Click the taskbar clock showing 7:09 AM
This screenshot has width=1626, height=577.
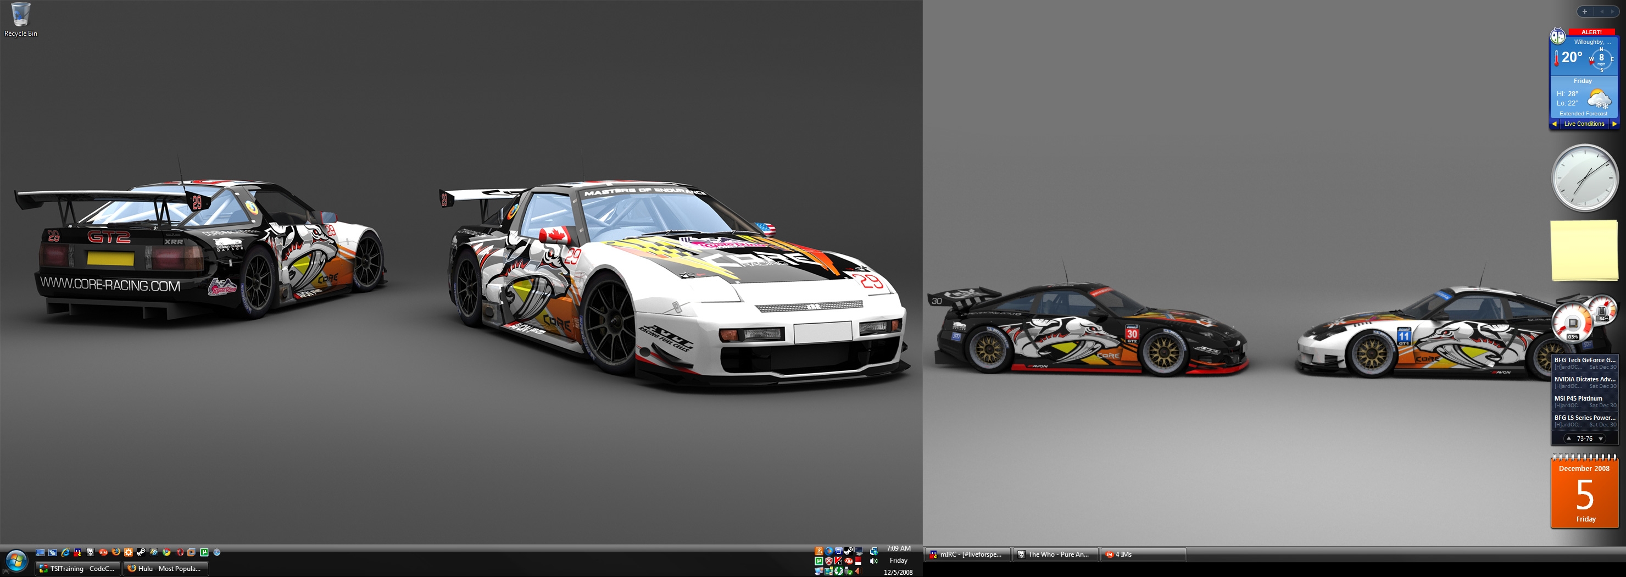pyautogui.click(x=898, y=548)
